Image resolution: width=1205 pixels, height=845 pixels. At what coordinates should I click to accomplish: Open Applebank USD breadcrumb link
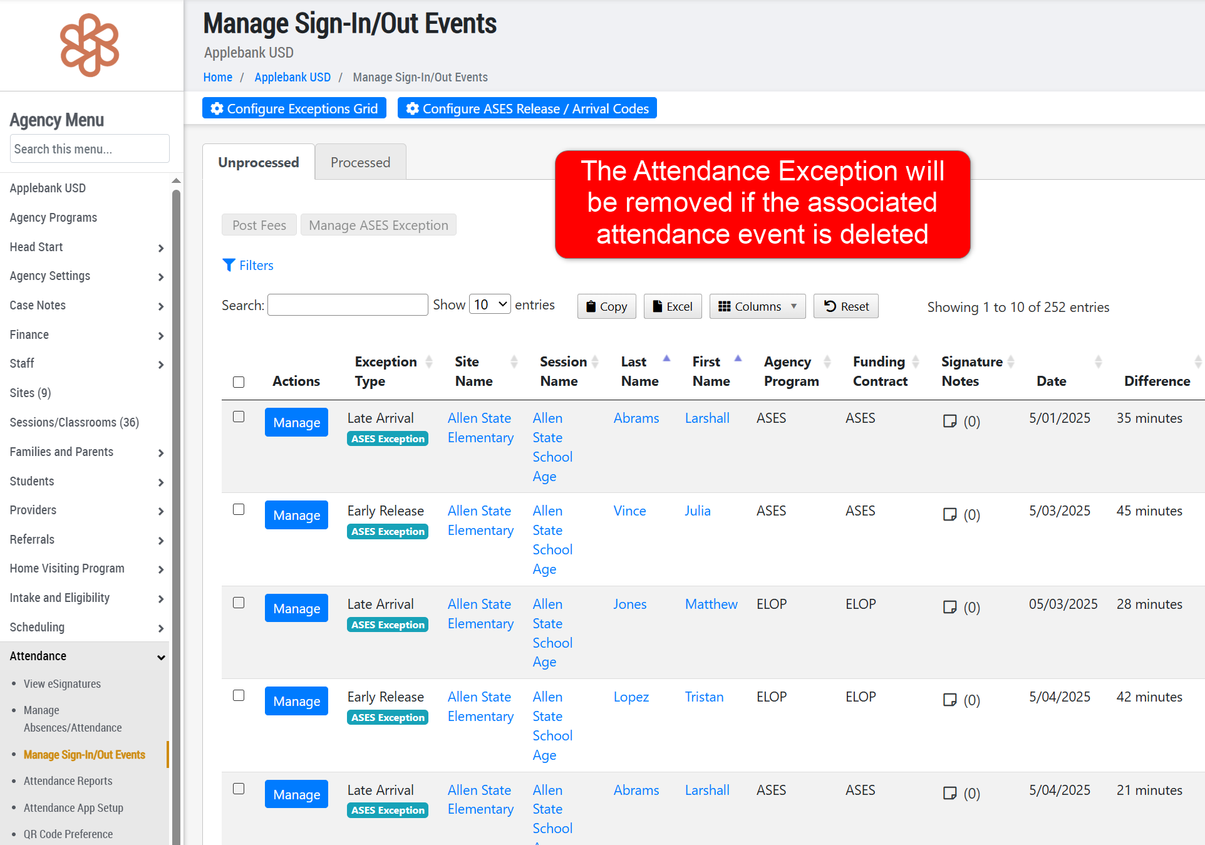coord(292,77)
